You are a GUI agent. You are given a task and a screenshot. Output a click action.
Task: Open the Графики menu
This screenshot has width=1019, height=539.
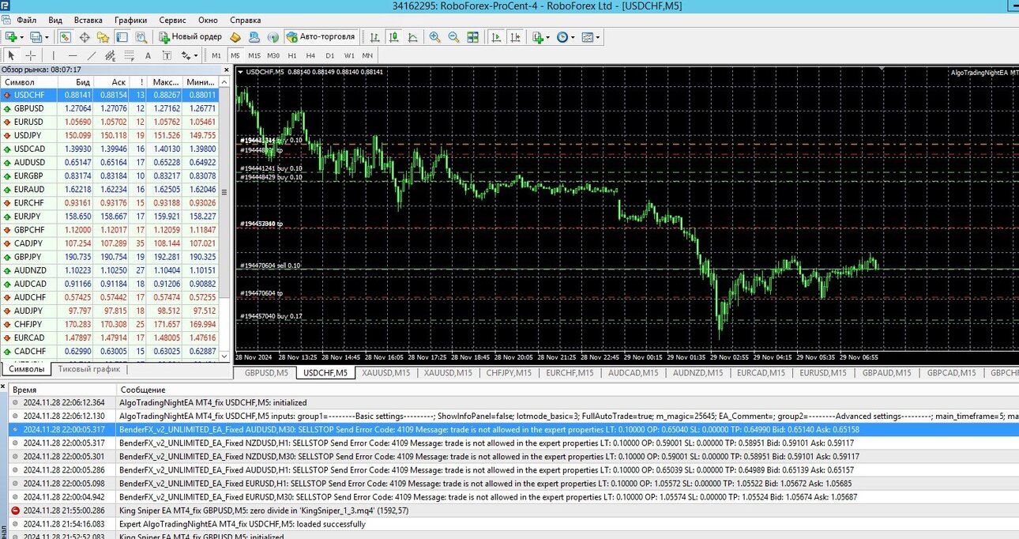(130, 19)
